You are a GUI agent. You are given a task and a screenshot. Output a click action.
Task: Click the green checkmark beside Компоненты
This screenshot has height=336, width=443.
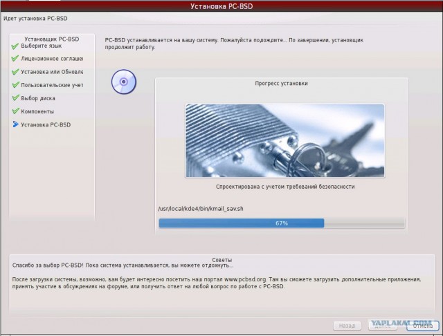(x=15, y=111)
